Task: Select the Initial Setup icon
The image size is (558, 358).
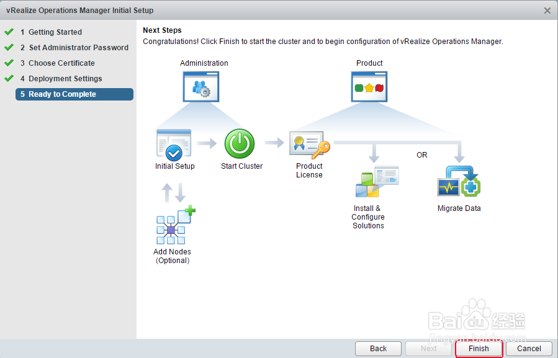Action: coord(174,145)
